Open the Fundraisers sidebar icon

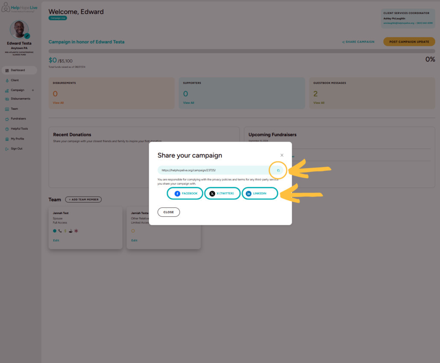7,119
